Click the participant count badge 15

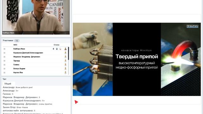17,41
